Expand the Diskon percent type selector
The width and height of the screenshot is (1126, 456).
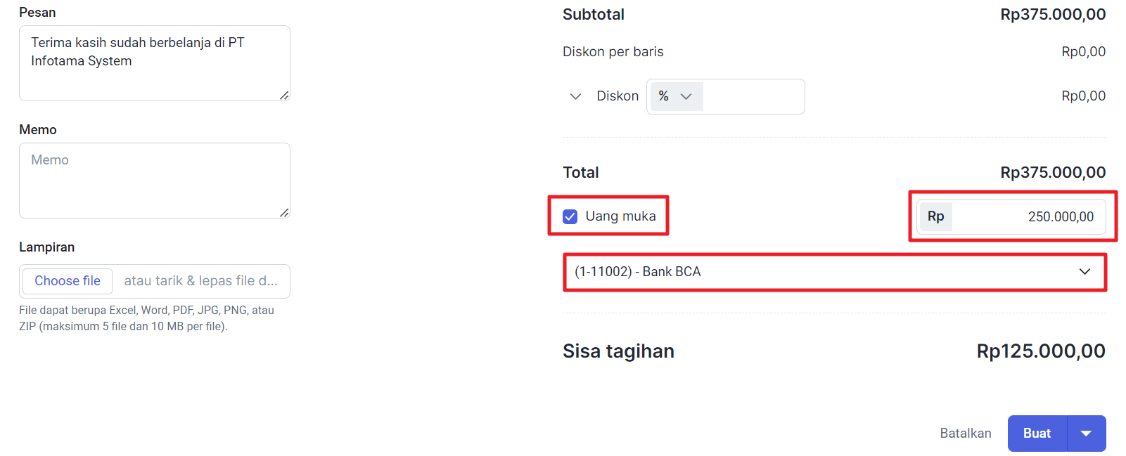click(677, 96)
